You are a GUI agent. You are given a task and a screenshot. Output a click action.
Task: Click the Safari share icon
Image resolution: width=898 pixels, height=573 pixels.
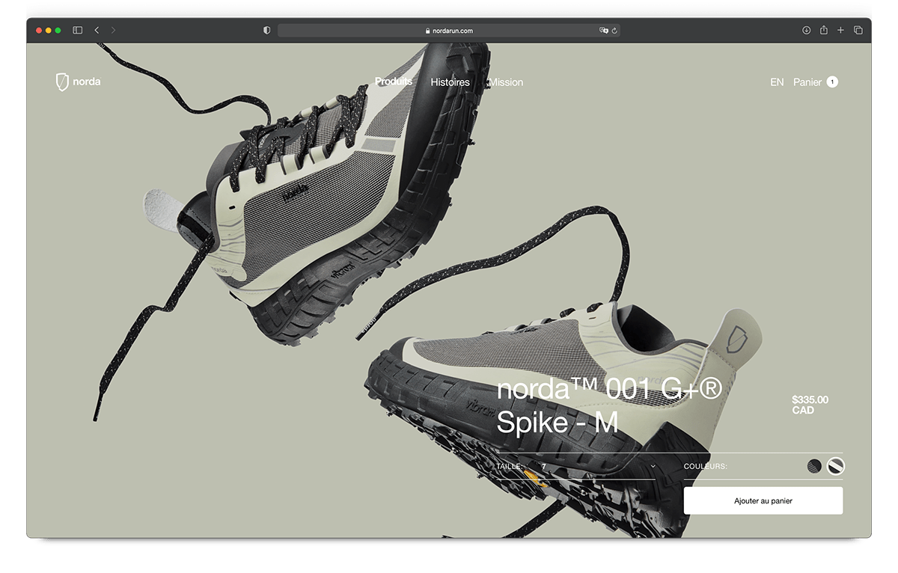(823, 31)
